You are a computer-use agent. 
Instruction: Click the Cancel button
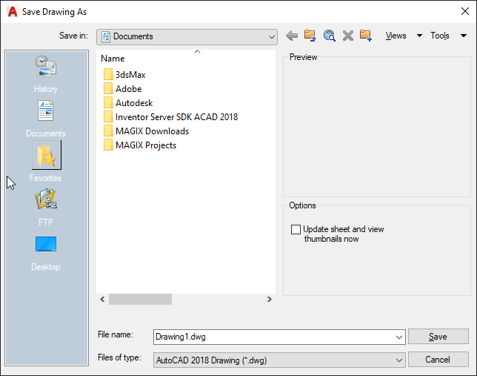(x=438, y=360)
